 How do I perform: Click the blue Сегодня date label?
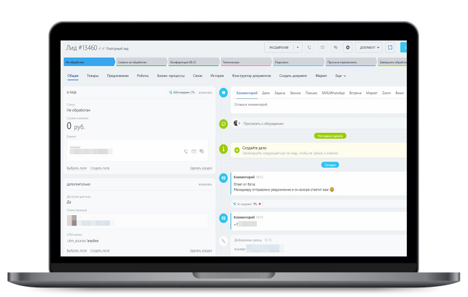[x=330, y=165]
